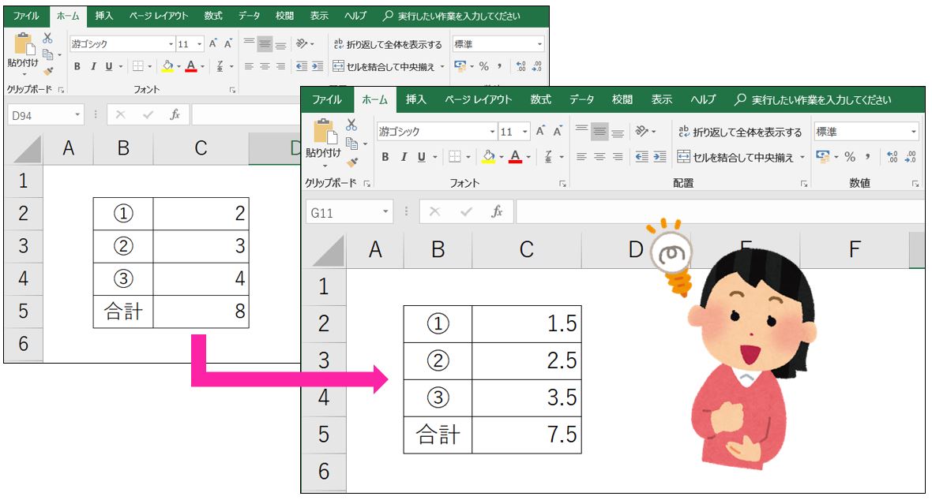This screenshot has height=500, width=932.
Task: Click 折り返して全体を表示する wrap text button
Action: click(739, 131)
